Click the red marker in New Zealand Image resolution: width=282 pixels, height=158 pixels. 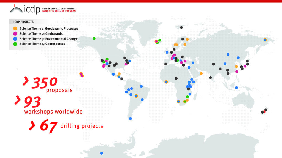(x=264, y=112)
